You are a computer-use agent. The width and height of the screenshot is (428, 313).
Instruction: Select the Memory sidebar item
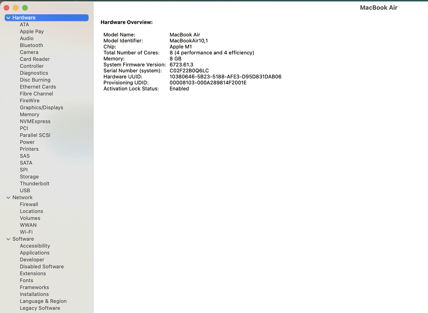coord(30,115)
